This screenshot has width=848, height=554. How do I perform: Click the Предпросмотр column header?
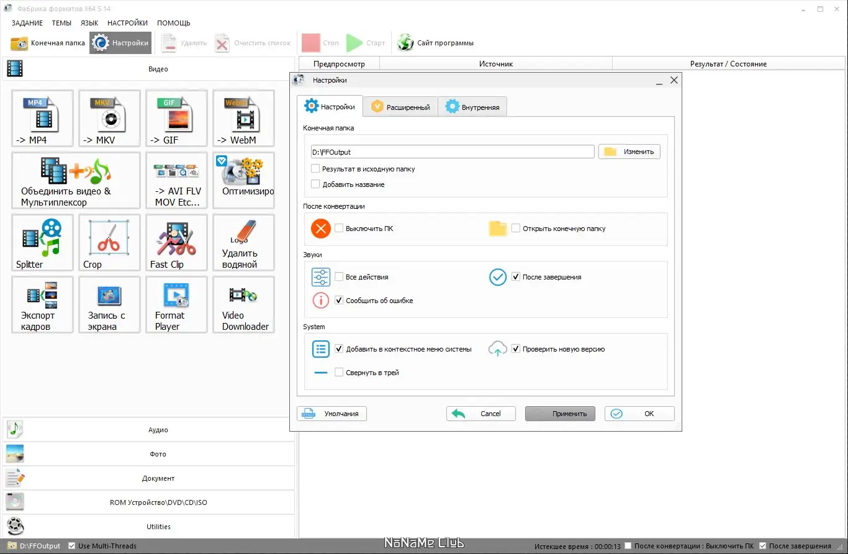click(339, 63)
